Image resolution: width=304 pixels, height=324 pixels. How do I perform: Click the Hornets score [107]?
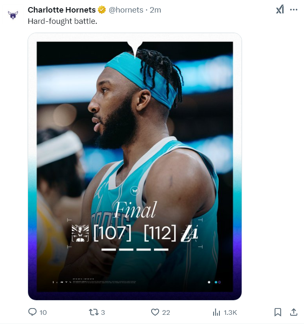click(x=112, y=234)
